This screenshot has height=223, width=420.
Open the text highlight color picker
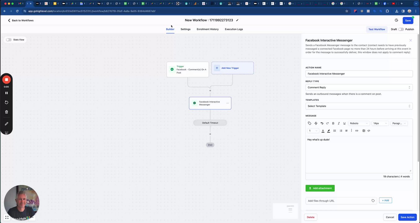(329, 131)
